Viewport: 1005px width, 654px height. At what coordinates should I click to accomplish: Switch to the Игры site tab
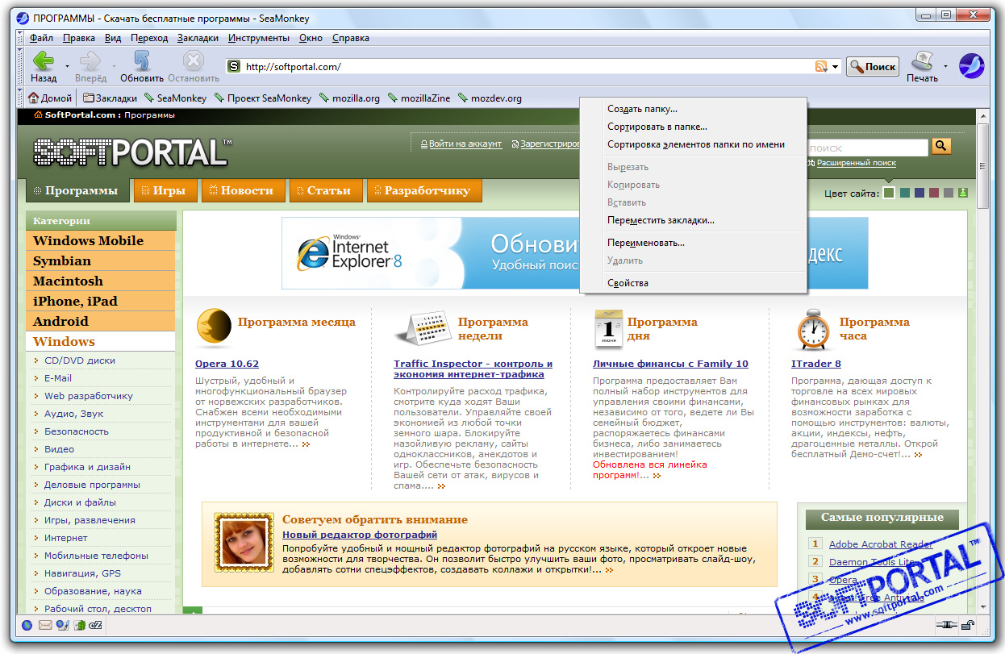pyautogui.click(x=165, y=190)
